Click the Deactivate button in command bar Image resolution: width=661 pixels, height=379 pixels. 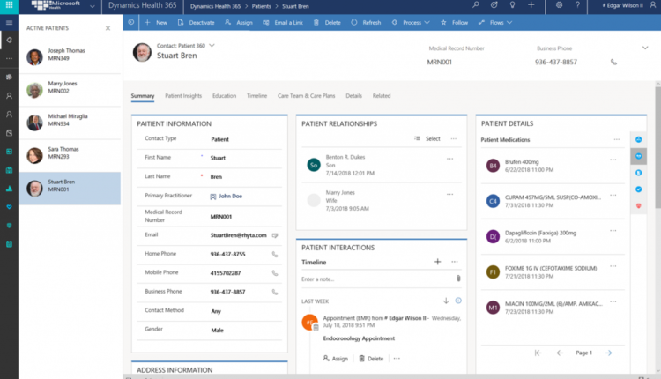[x=197, y=22]
